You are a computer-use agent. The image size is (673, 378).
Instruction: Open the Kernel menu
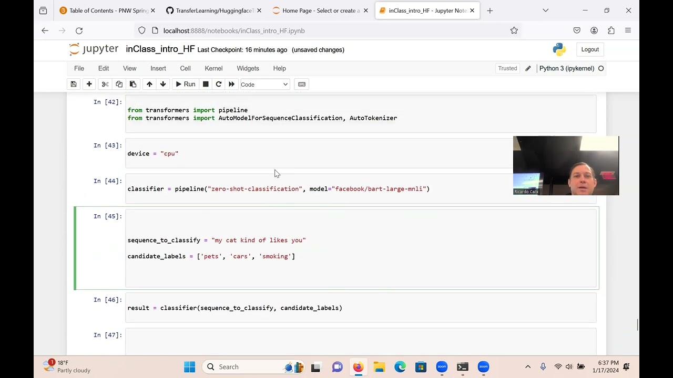click(x=213, y=68)
